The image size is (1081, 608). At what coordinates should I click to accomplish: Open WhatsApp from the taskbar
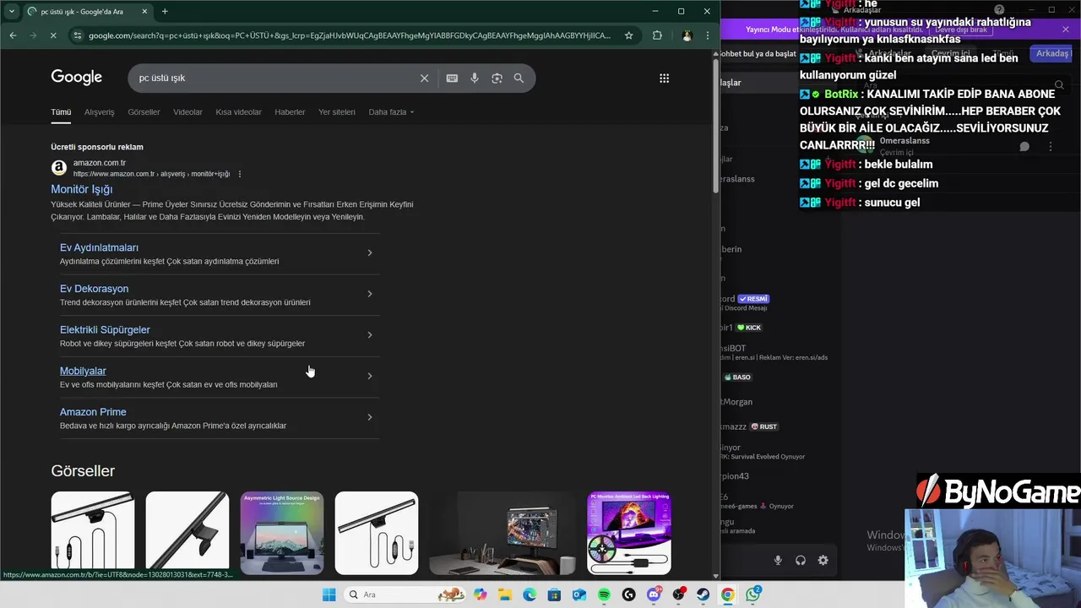click(752, 594)
